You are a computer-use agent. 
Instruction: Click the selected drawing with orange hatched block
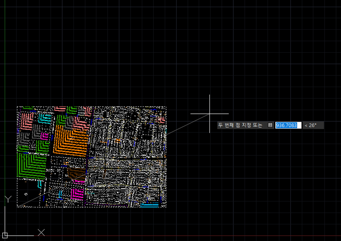(92, 157)
